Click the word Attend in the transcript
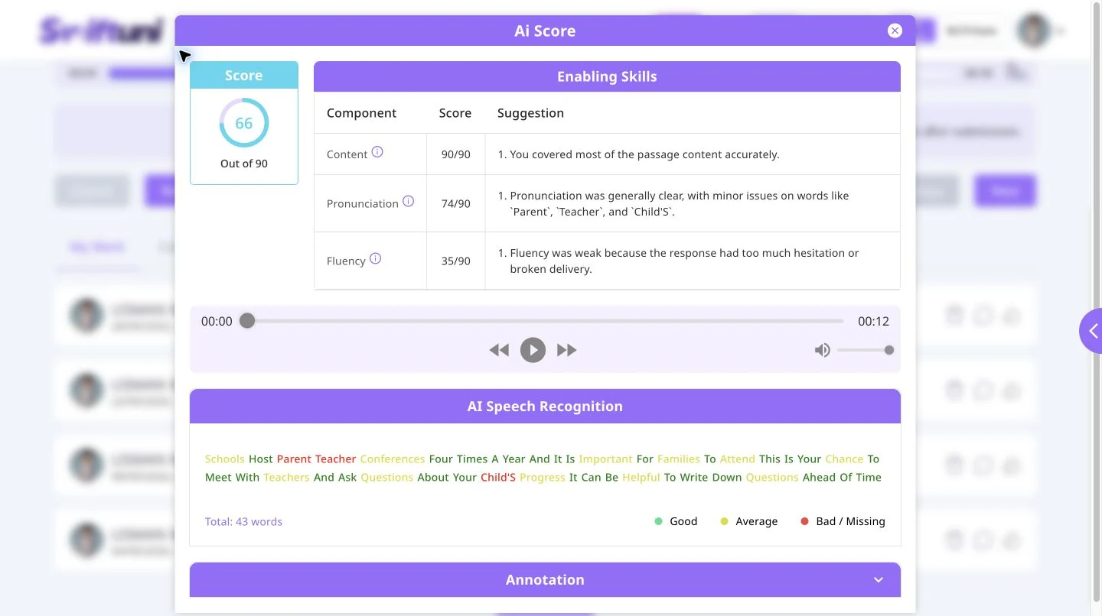The height and width of the screenshot is (616, 1102). point(738,459)
